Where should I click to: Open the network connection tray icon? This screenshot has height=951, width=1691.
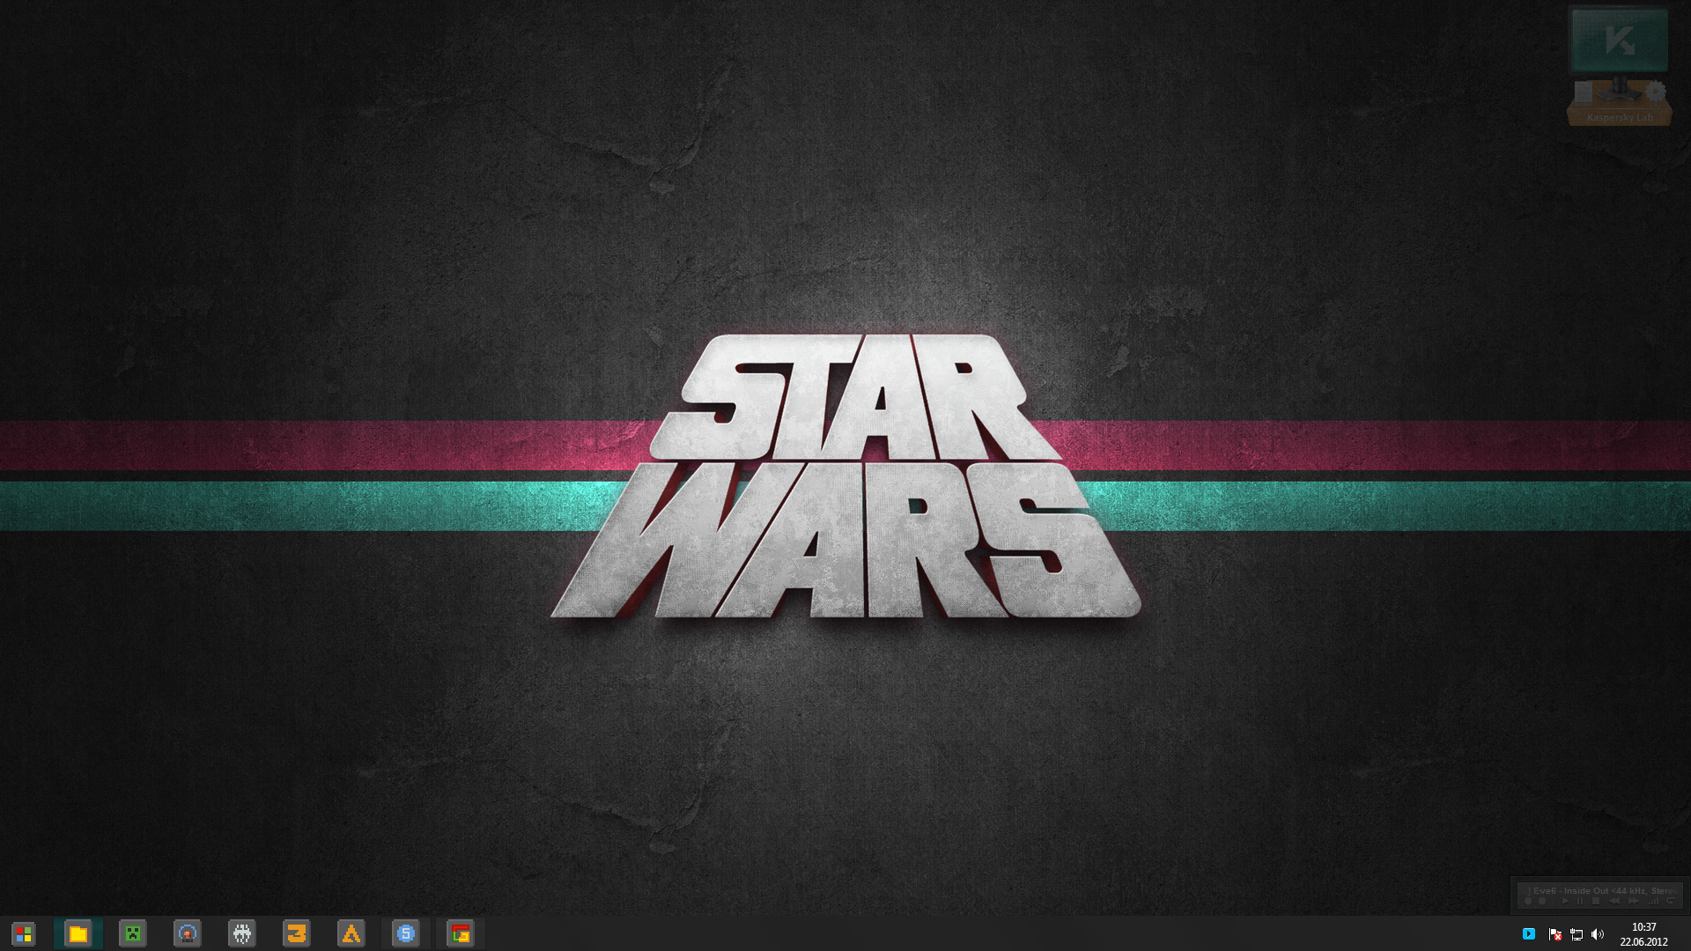[x=1577, y=934]
